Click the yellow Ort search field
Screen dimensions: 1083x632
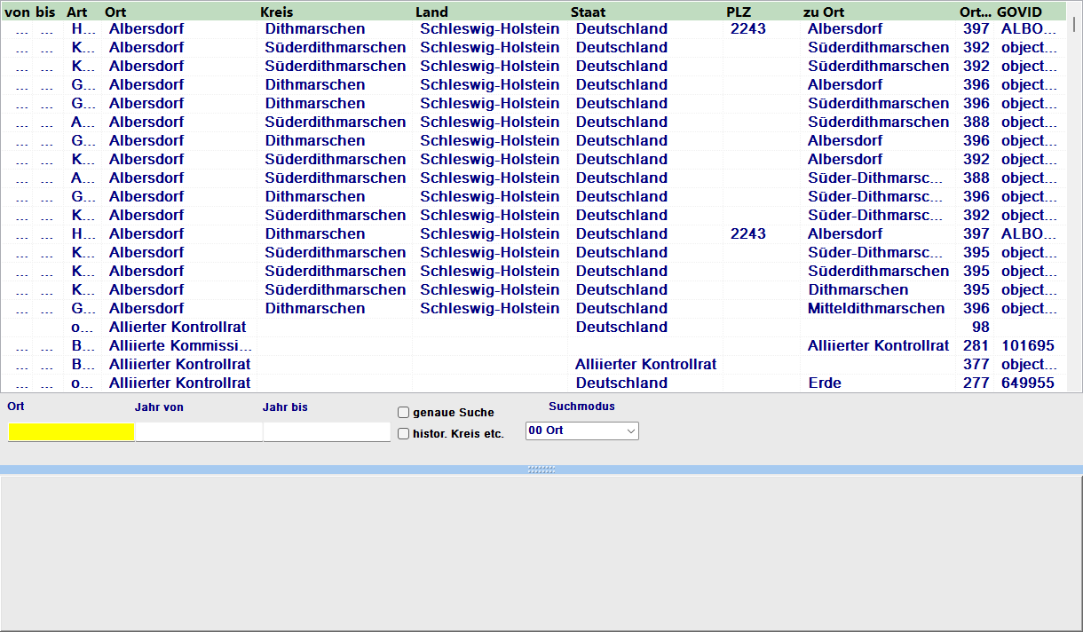point(71,432)
